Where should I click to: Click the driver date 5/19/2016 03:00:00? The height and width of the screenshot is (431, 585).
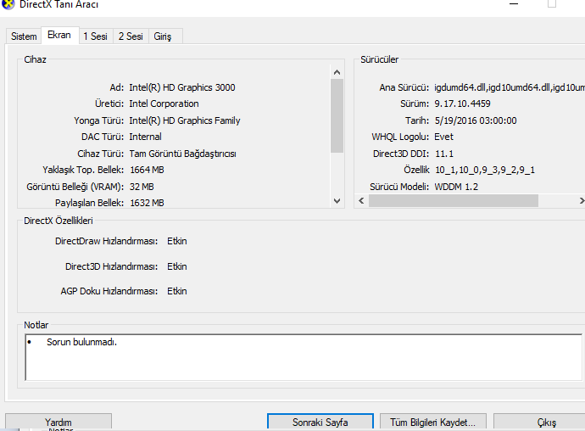point(476,120)
